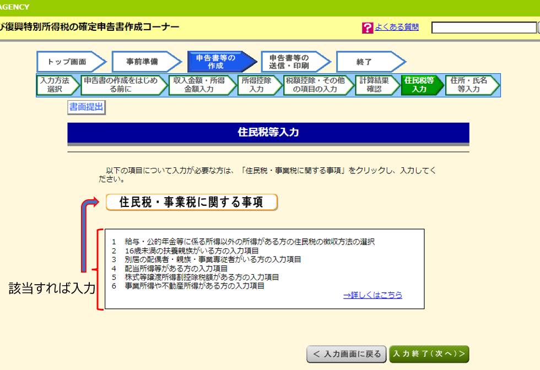The image size is (540, 370).
Task: Go to the 計算結果確認 sub-step
Action: [375, 85]
